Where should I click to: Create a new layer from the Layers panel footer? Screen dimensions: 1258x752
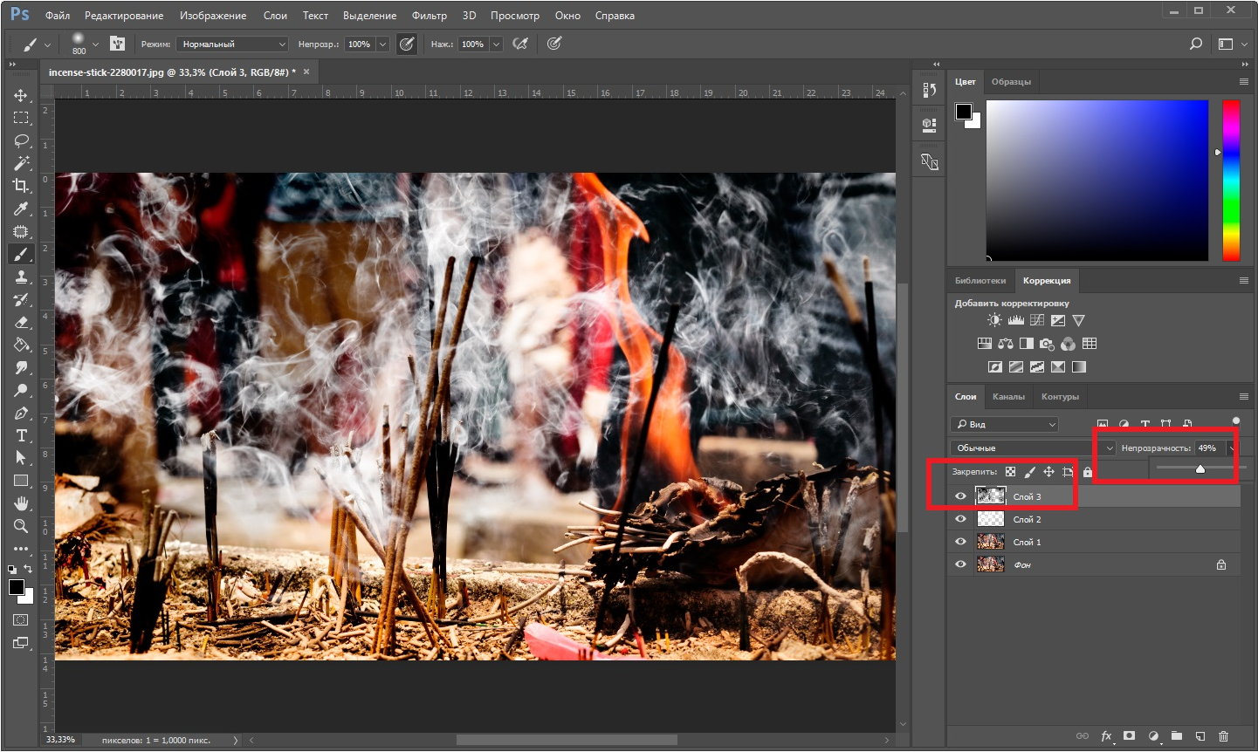click(1200, 736)
